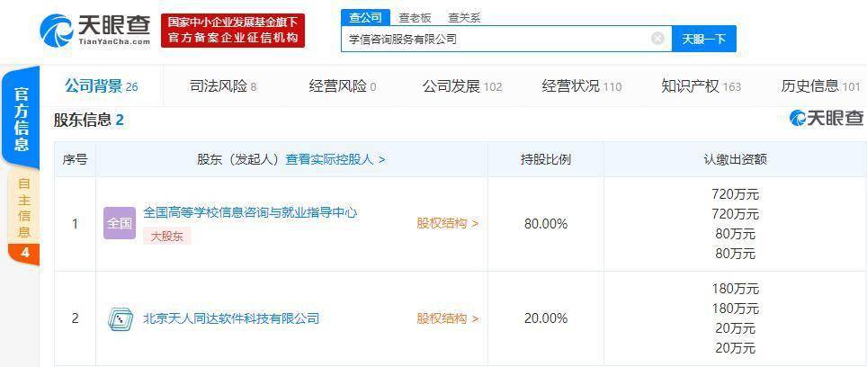Click the 查看实际控股人 link
This screenshot has width=867, height=367.
click(335, 160)
